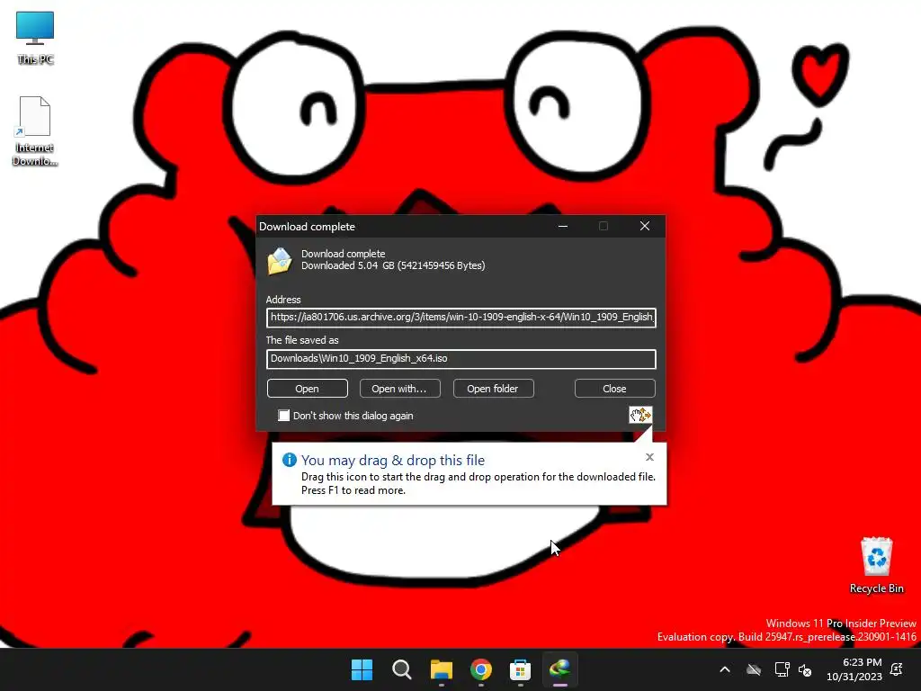Open the notification bell icon
This screenshot has height=691, width=921.
pos(897,669)
